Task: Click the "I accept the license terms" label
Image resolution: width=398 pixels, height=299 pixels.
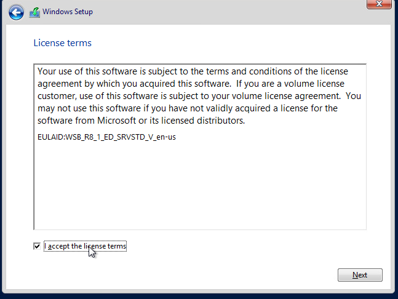Action: pyautogui.click(x=85, y=246)
